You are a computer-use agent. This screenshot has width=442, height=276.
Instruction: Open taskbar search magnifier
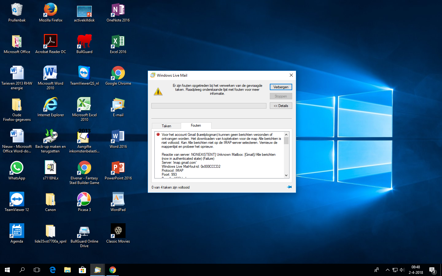(22, 270)
